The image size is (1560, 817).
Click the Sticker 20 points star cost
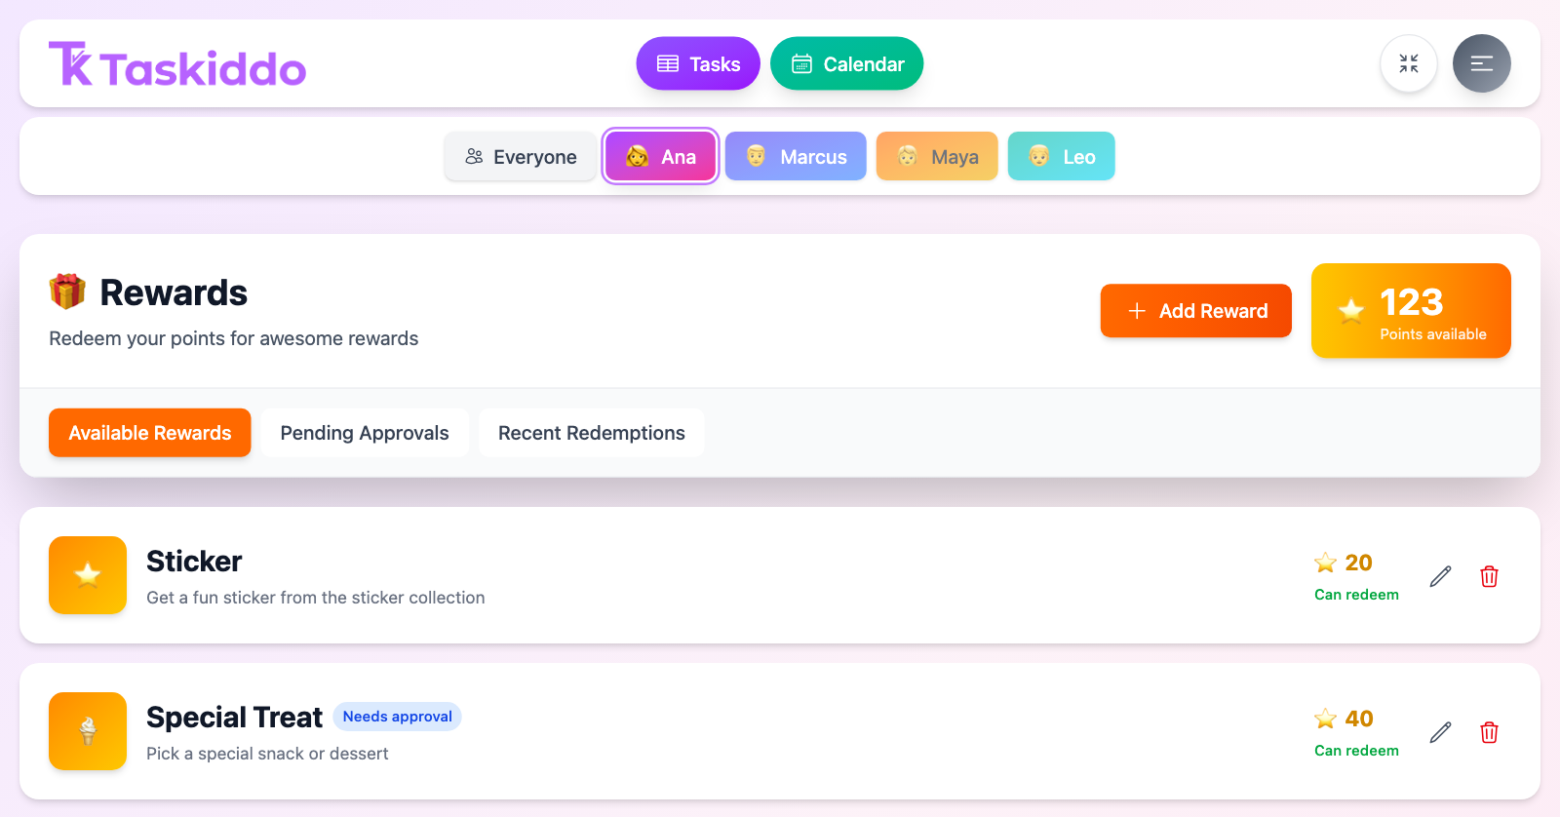1344,563
